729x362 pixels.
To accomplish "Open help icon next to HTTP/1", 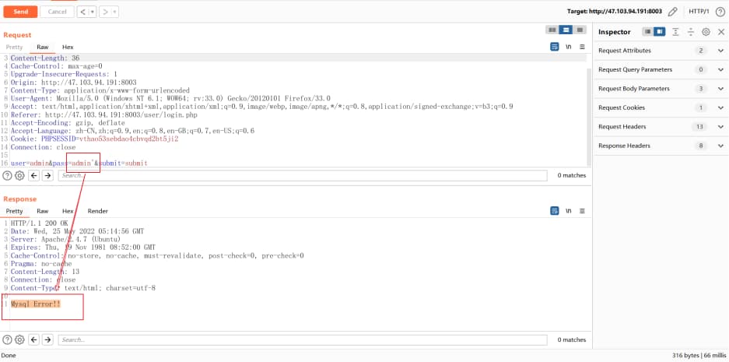I will [720, 12].
